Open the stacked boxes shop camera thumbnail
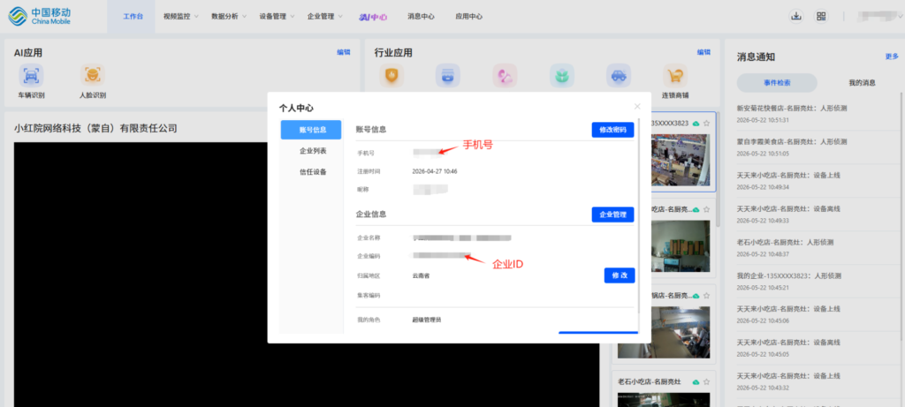 tap(680, 246)
